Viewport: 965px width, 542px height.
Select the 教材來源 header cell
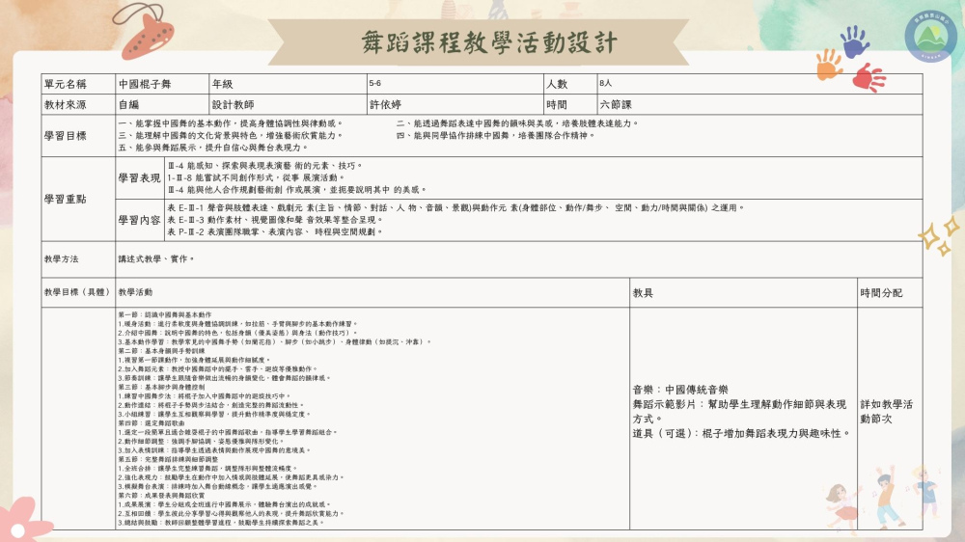point(78,104)
